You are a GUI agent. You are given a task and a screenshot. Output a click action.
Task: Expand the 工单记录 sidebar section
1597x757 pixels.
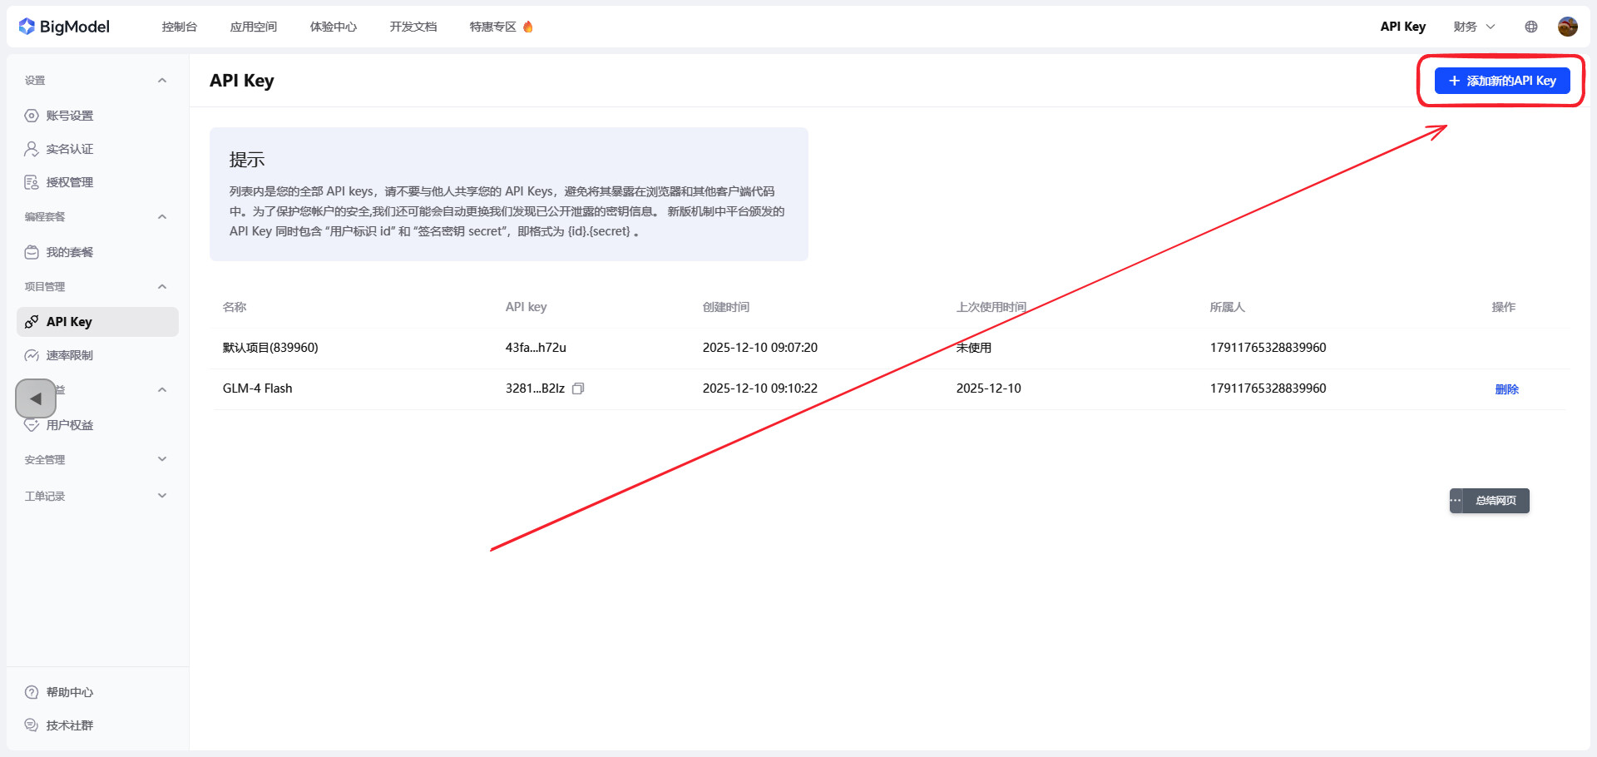[x=162, y=496]
